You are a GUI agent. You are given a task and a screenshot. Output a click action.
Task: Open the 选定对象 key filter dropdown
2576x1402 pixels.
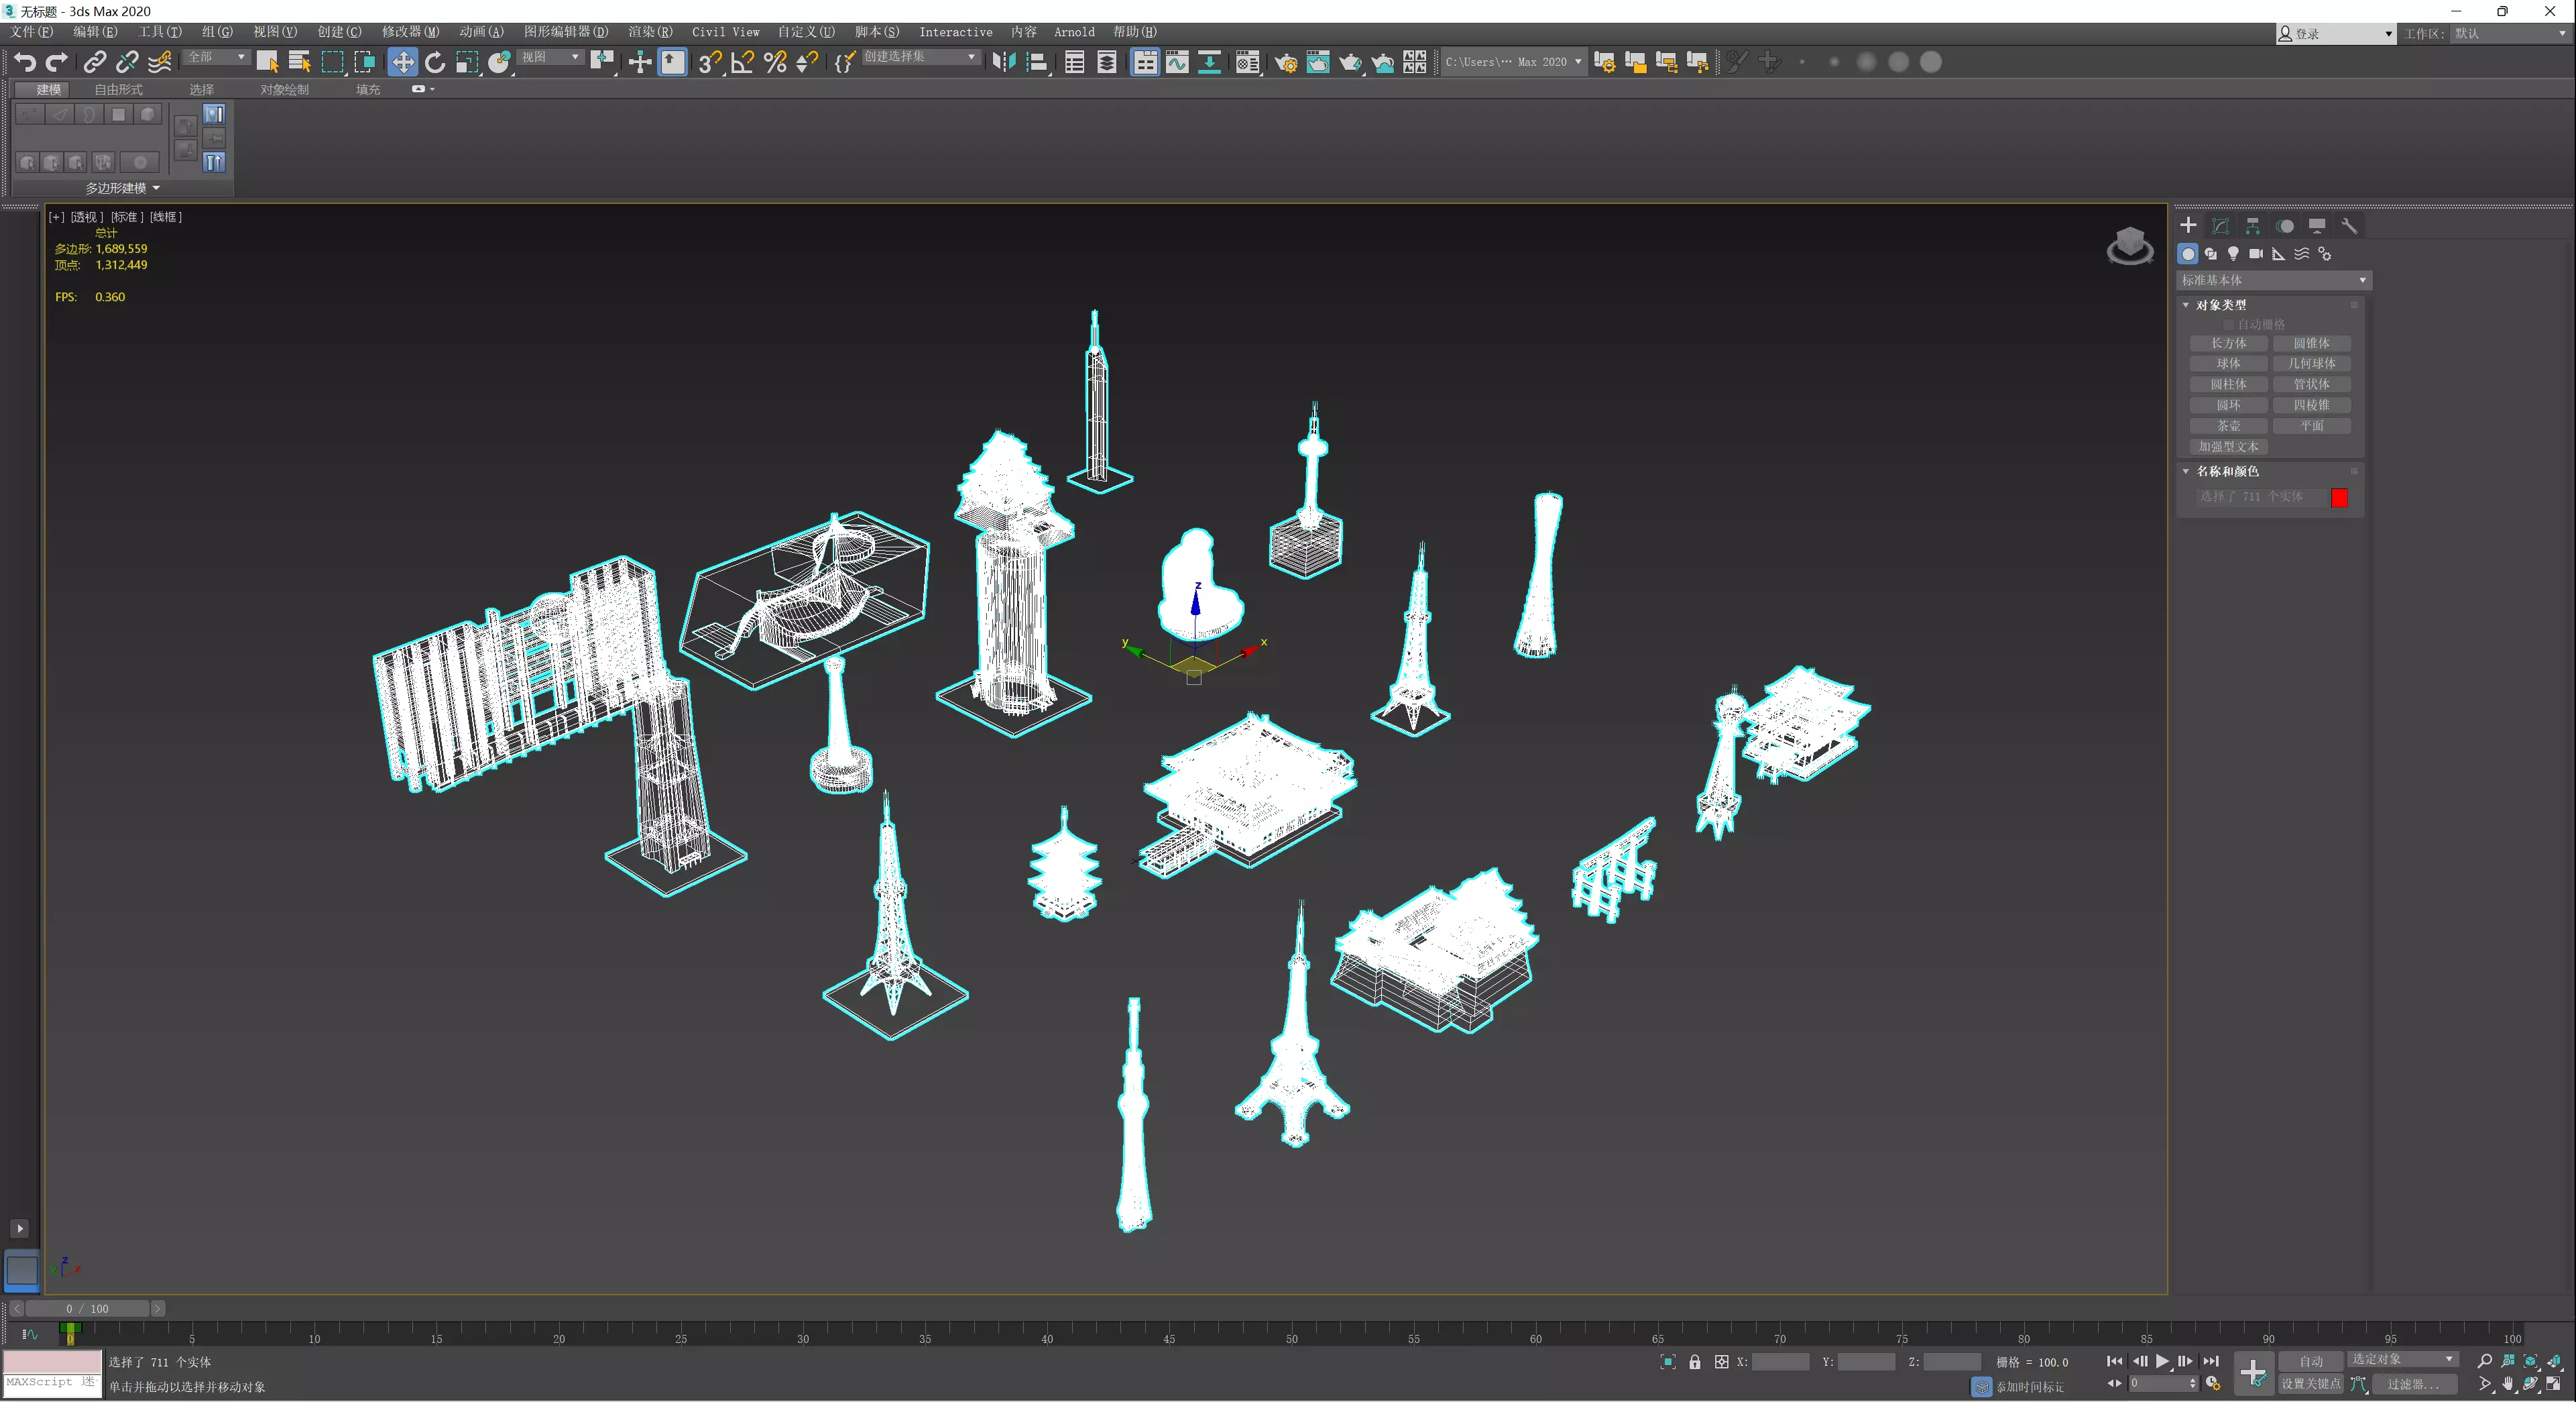coord(2403,1359)
